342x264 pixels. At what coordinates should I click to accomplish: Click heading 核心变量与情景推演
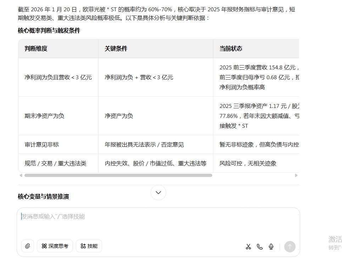[43, 196]
